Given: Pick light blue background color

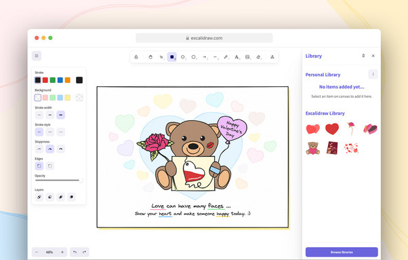Looking at the screenshot, I should pyautogui.click(x=60, y=98).
